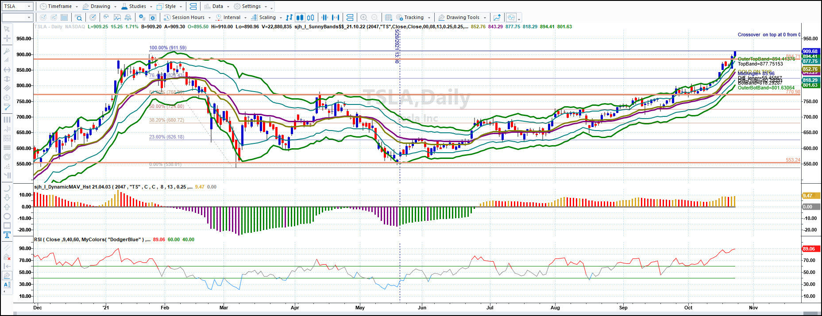Viewport: 822px width, 316px height.
Task: Click the empty combo box below TSLA
Action: pos(18,17)
